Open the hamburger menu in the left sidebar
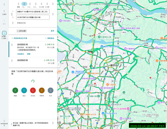Screen dimensions: 167x129 [x=4, y=4]
